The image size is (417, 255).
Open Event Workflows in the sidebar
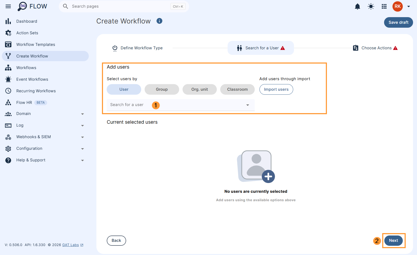click(45, 79)
